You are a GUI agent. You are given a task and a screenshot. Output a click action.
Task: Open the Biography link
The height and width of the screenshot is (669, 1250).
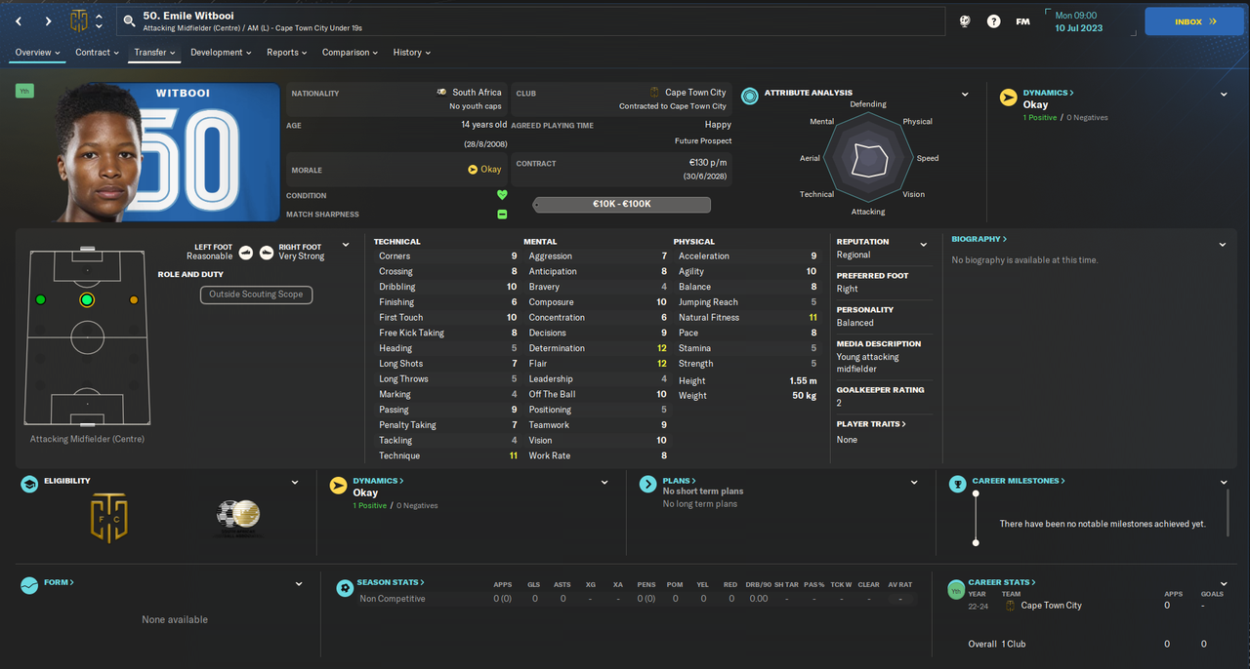coord(979,239)
